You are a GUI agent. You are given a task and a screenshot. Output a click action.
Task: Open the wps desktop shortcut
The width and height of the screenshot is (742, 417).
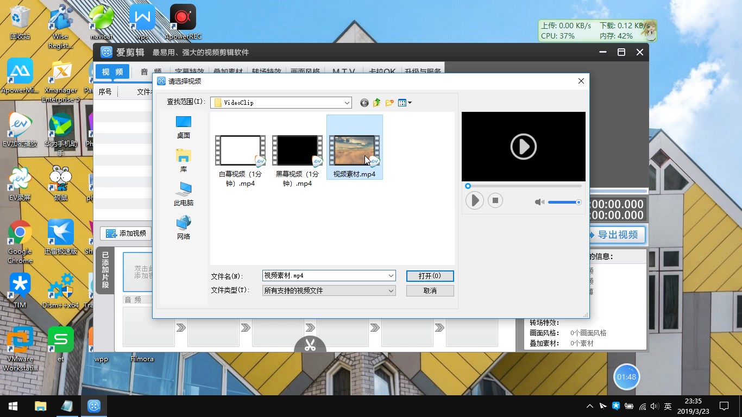(142, 22)
